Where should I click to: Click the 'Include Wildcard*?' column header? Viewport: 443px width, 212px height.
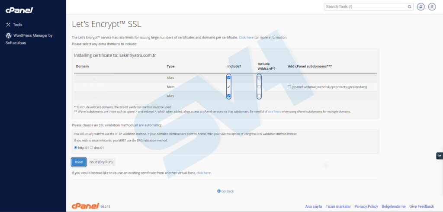[x=266, y=66]
